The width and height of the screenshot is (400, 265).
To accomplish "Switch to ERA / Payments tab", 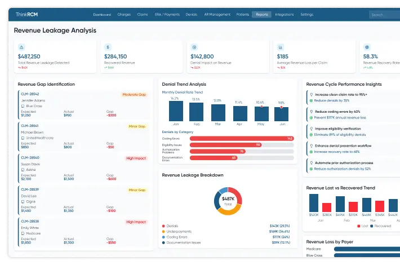I will (167, 15).
